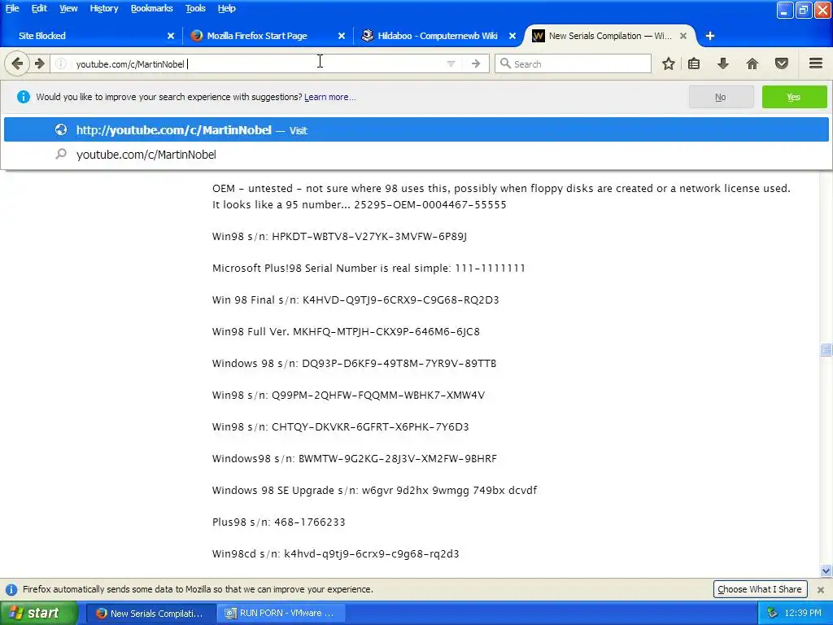The image size is (833, 625).
Task: Open the Tools menu
Action: [195, 8]
